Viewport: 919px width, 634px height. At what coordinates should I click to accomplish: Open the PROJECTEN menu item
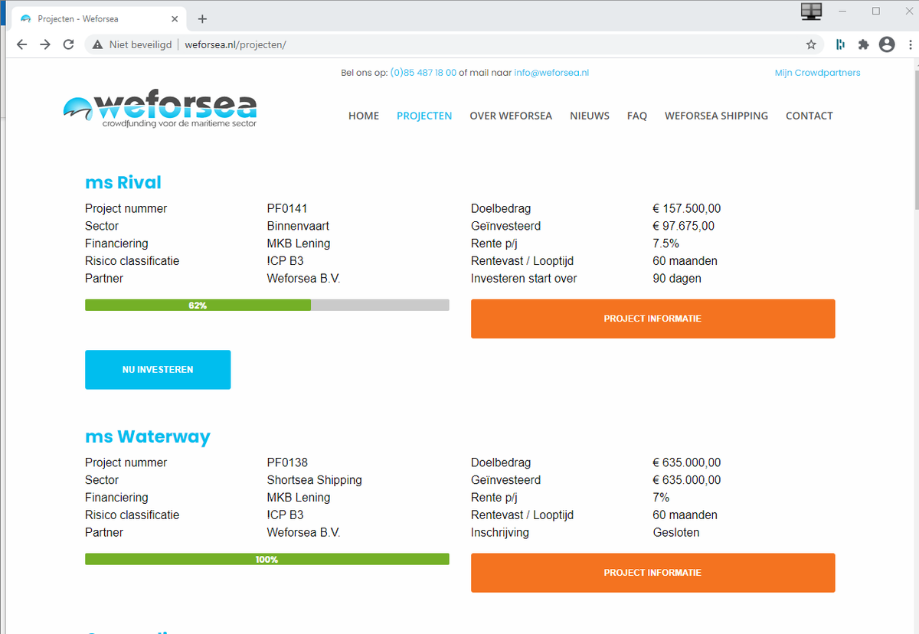pyautogui.click(x=424, y=116)
